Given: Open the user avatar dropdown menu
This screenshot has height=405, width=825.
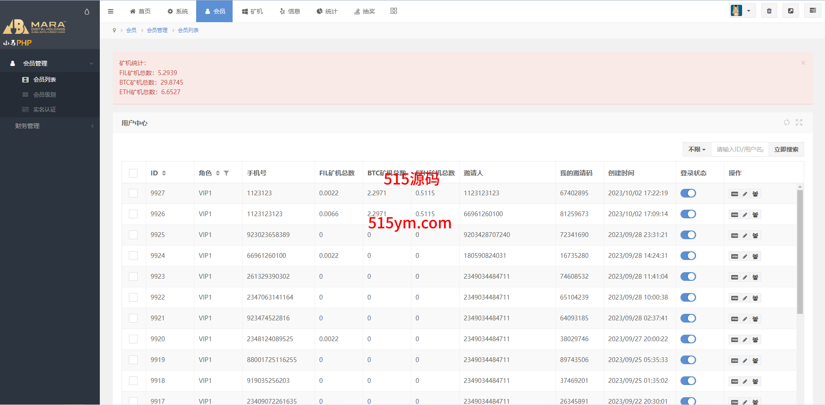Looking at the screenshot, I should (743, 11).
